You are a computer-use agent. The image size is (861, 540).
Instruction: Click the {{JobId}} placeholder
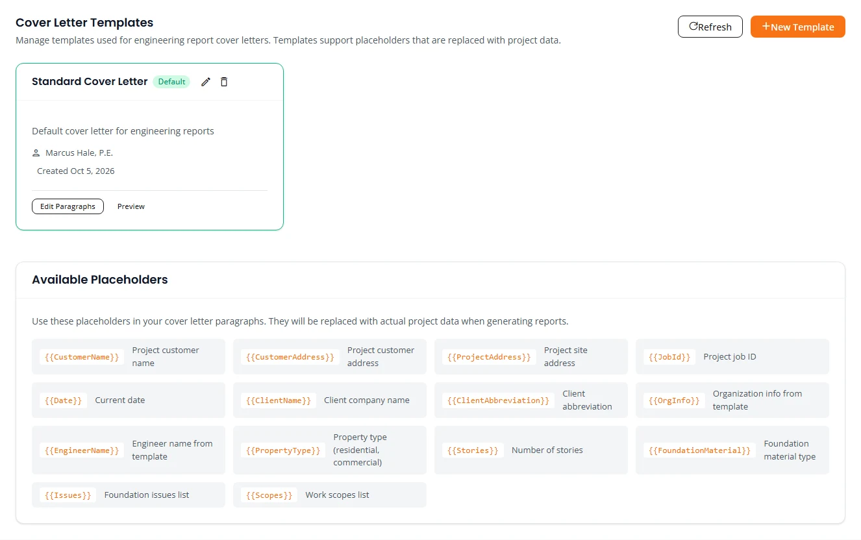tap(669, 357)
